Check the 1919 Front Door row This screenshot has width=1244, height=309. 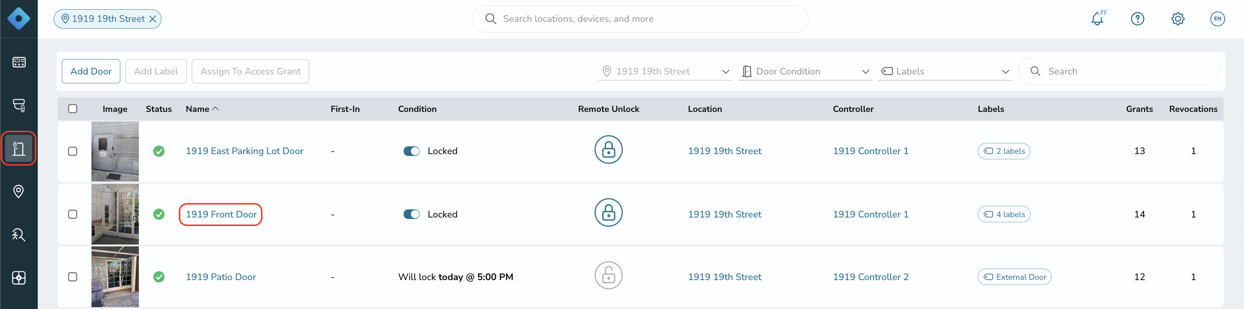[x=73, y=214]
